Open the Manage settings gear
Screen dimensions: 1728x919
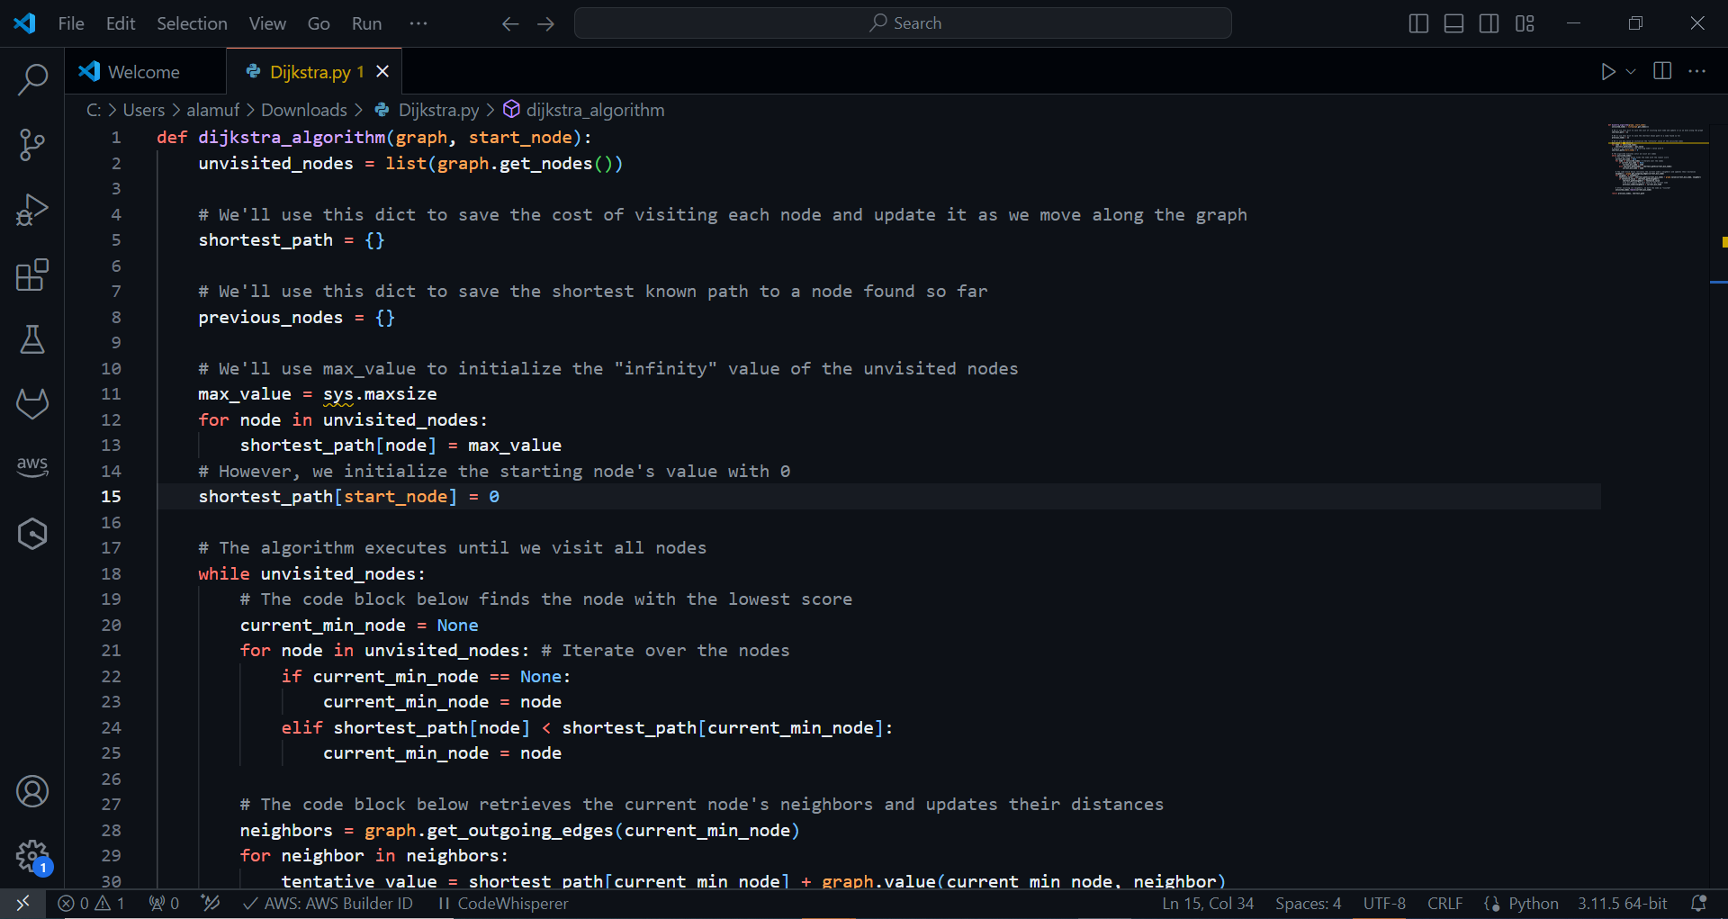click(x=32, y=857)
